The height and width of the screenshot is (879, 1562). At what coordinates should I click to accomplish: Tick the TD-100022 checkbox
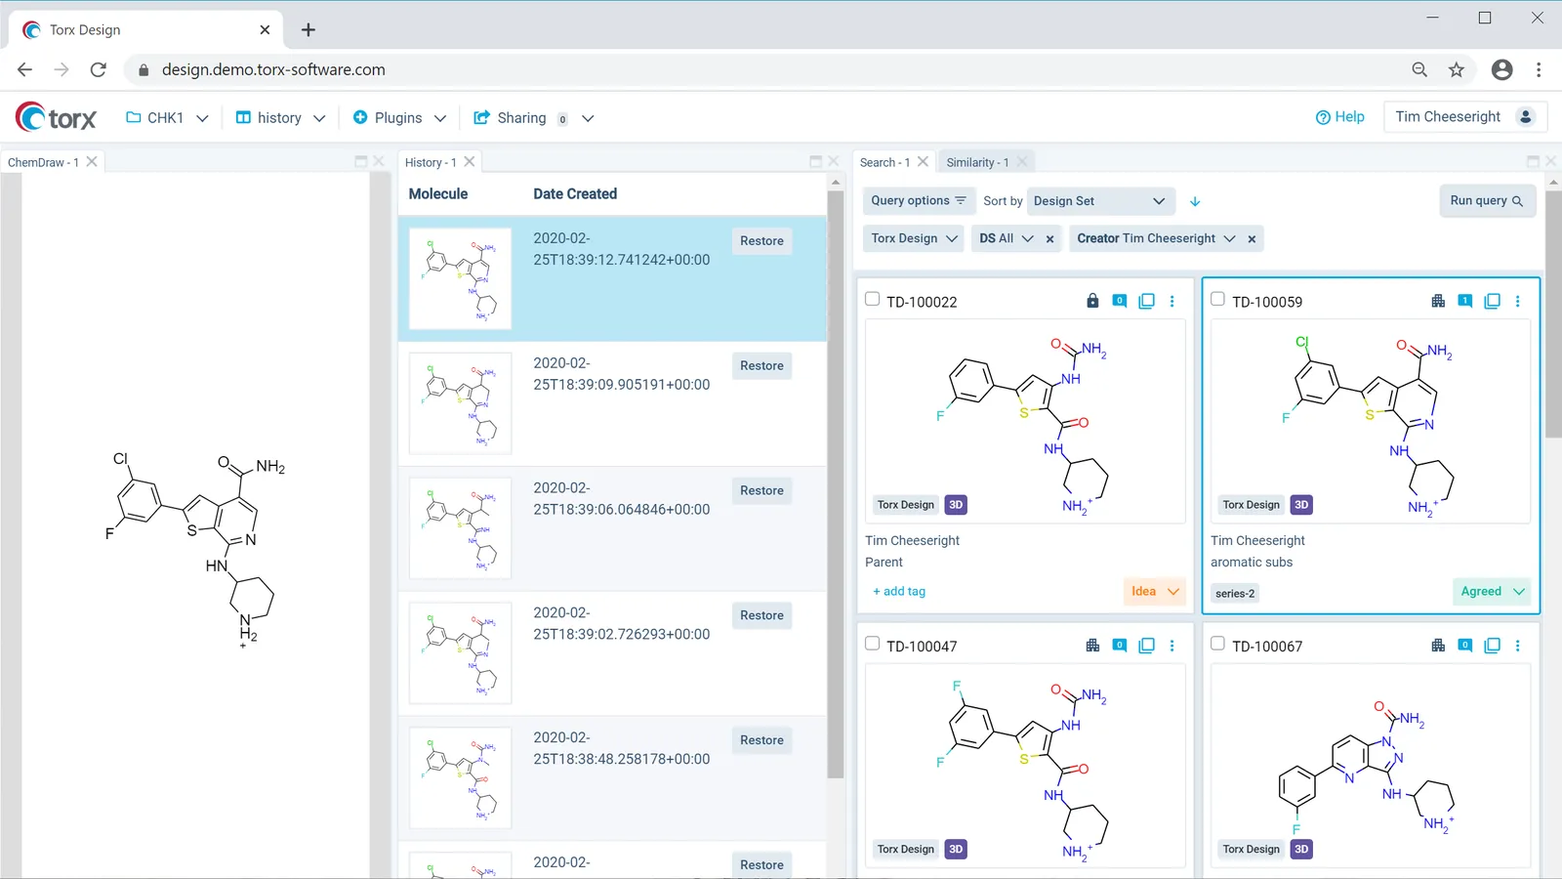pyautogui.click(x=873, y=299)
